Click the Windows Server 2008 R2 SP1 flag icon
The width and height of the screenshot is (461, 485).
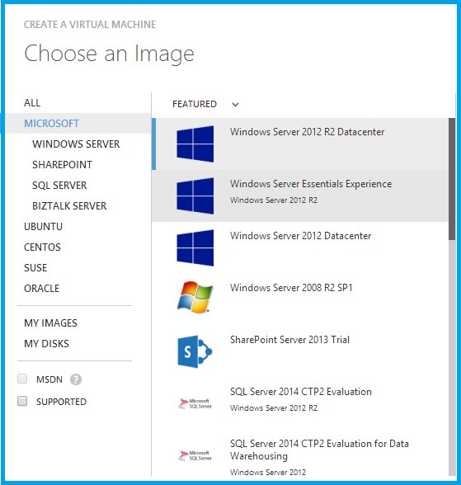195,297
